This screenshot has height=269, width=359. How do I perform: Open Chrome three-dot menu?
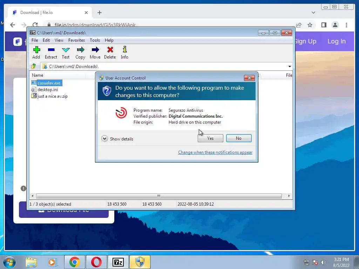(x=347, y=25)
